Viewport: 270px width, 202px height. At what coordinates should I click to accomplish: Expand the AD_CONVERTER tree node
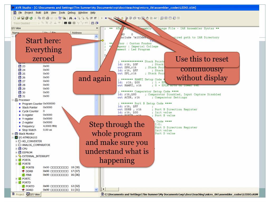point(16,141)
